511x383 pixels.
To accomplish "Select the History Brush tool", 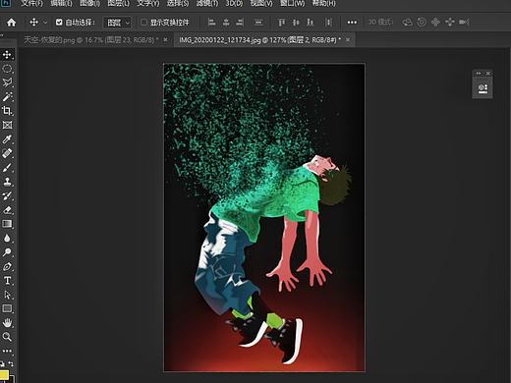I will pyautogui.click(x=7, y=195).
